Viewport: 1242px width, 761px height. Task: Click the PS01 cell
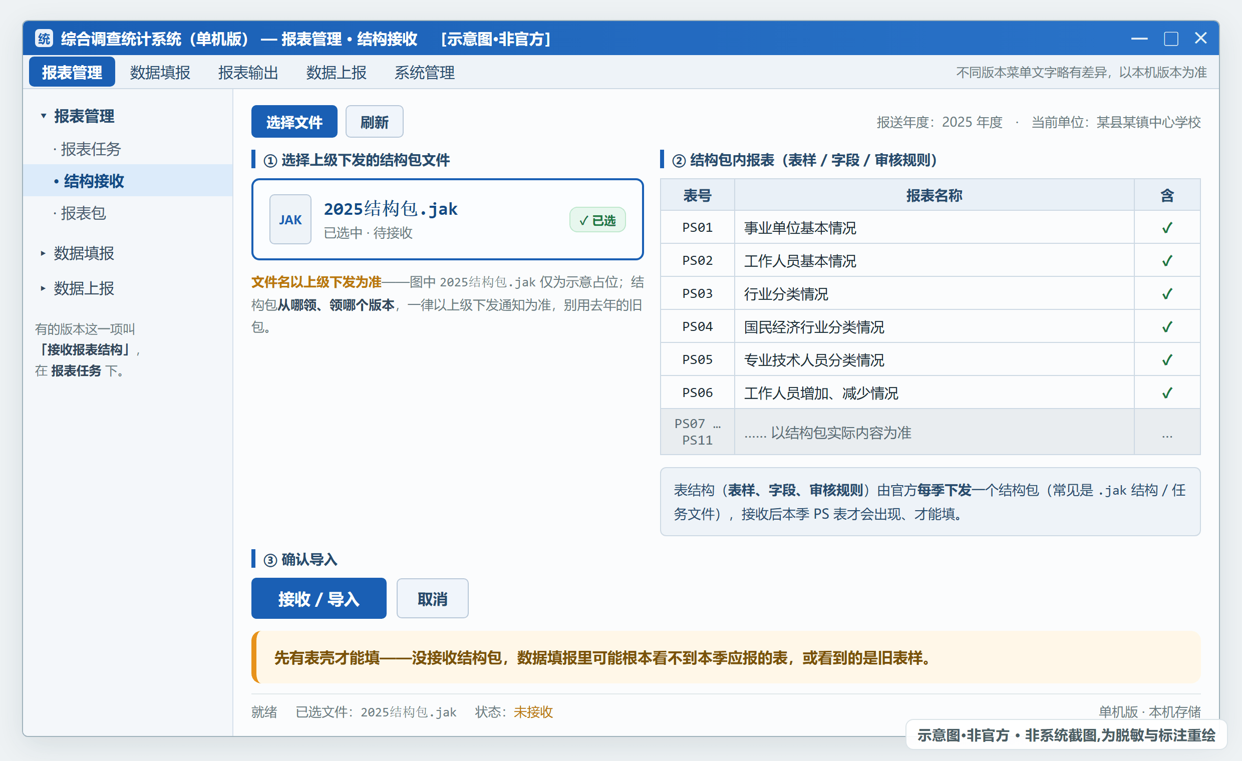(698, 227)
